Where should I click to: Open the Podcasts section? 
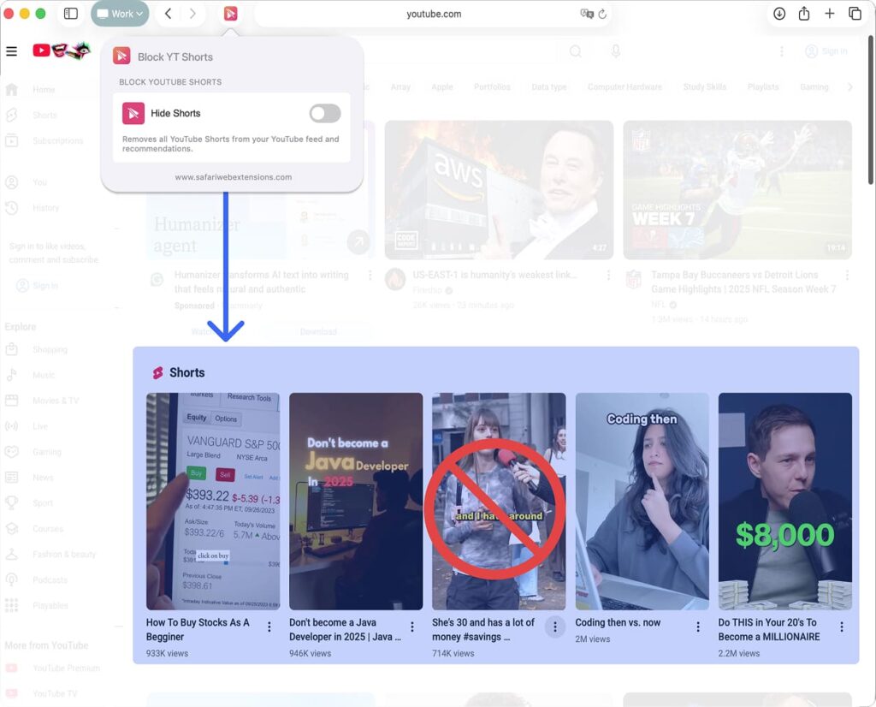coord(50,579)
